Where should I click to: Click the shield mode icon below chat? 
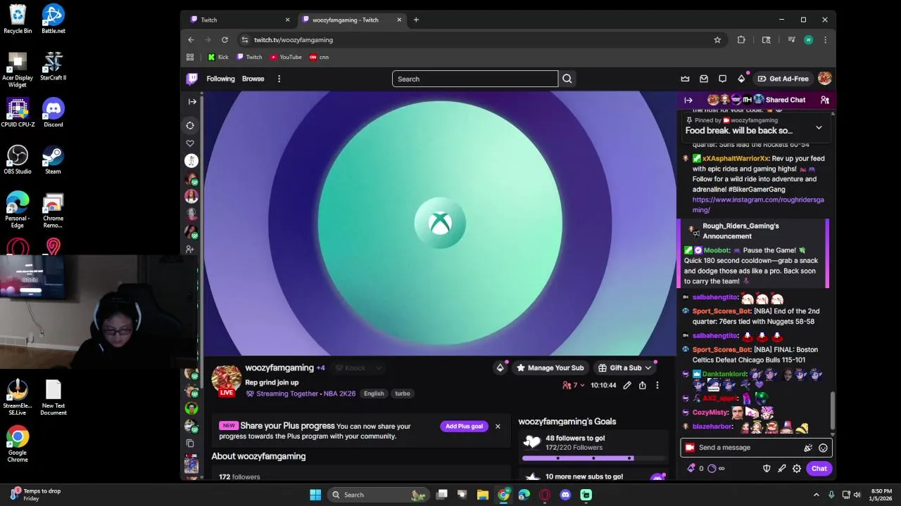[767, 469]
